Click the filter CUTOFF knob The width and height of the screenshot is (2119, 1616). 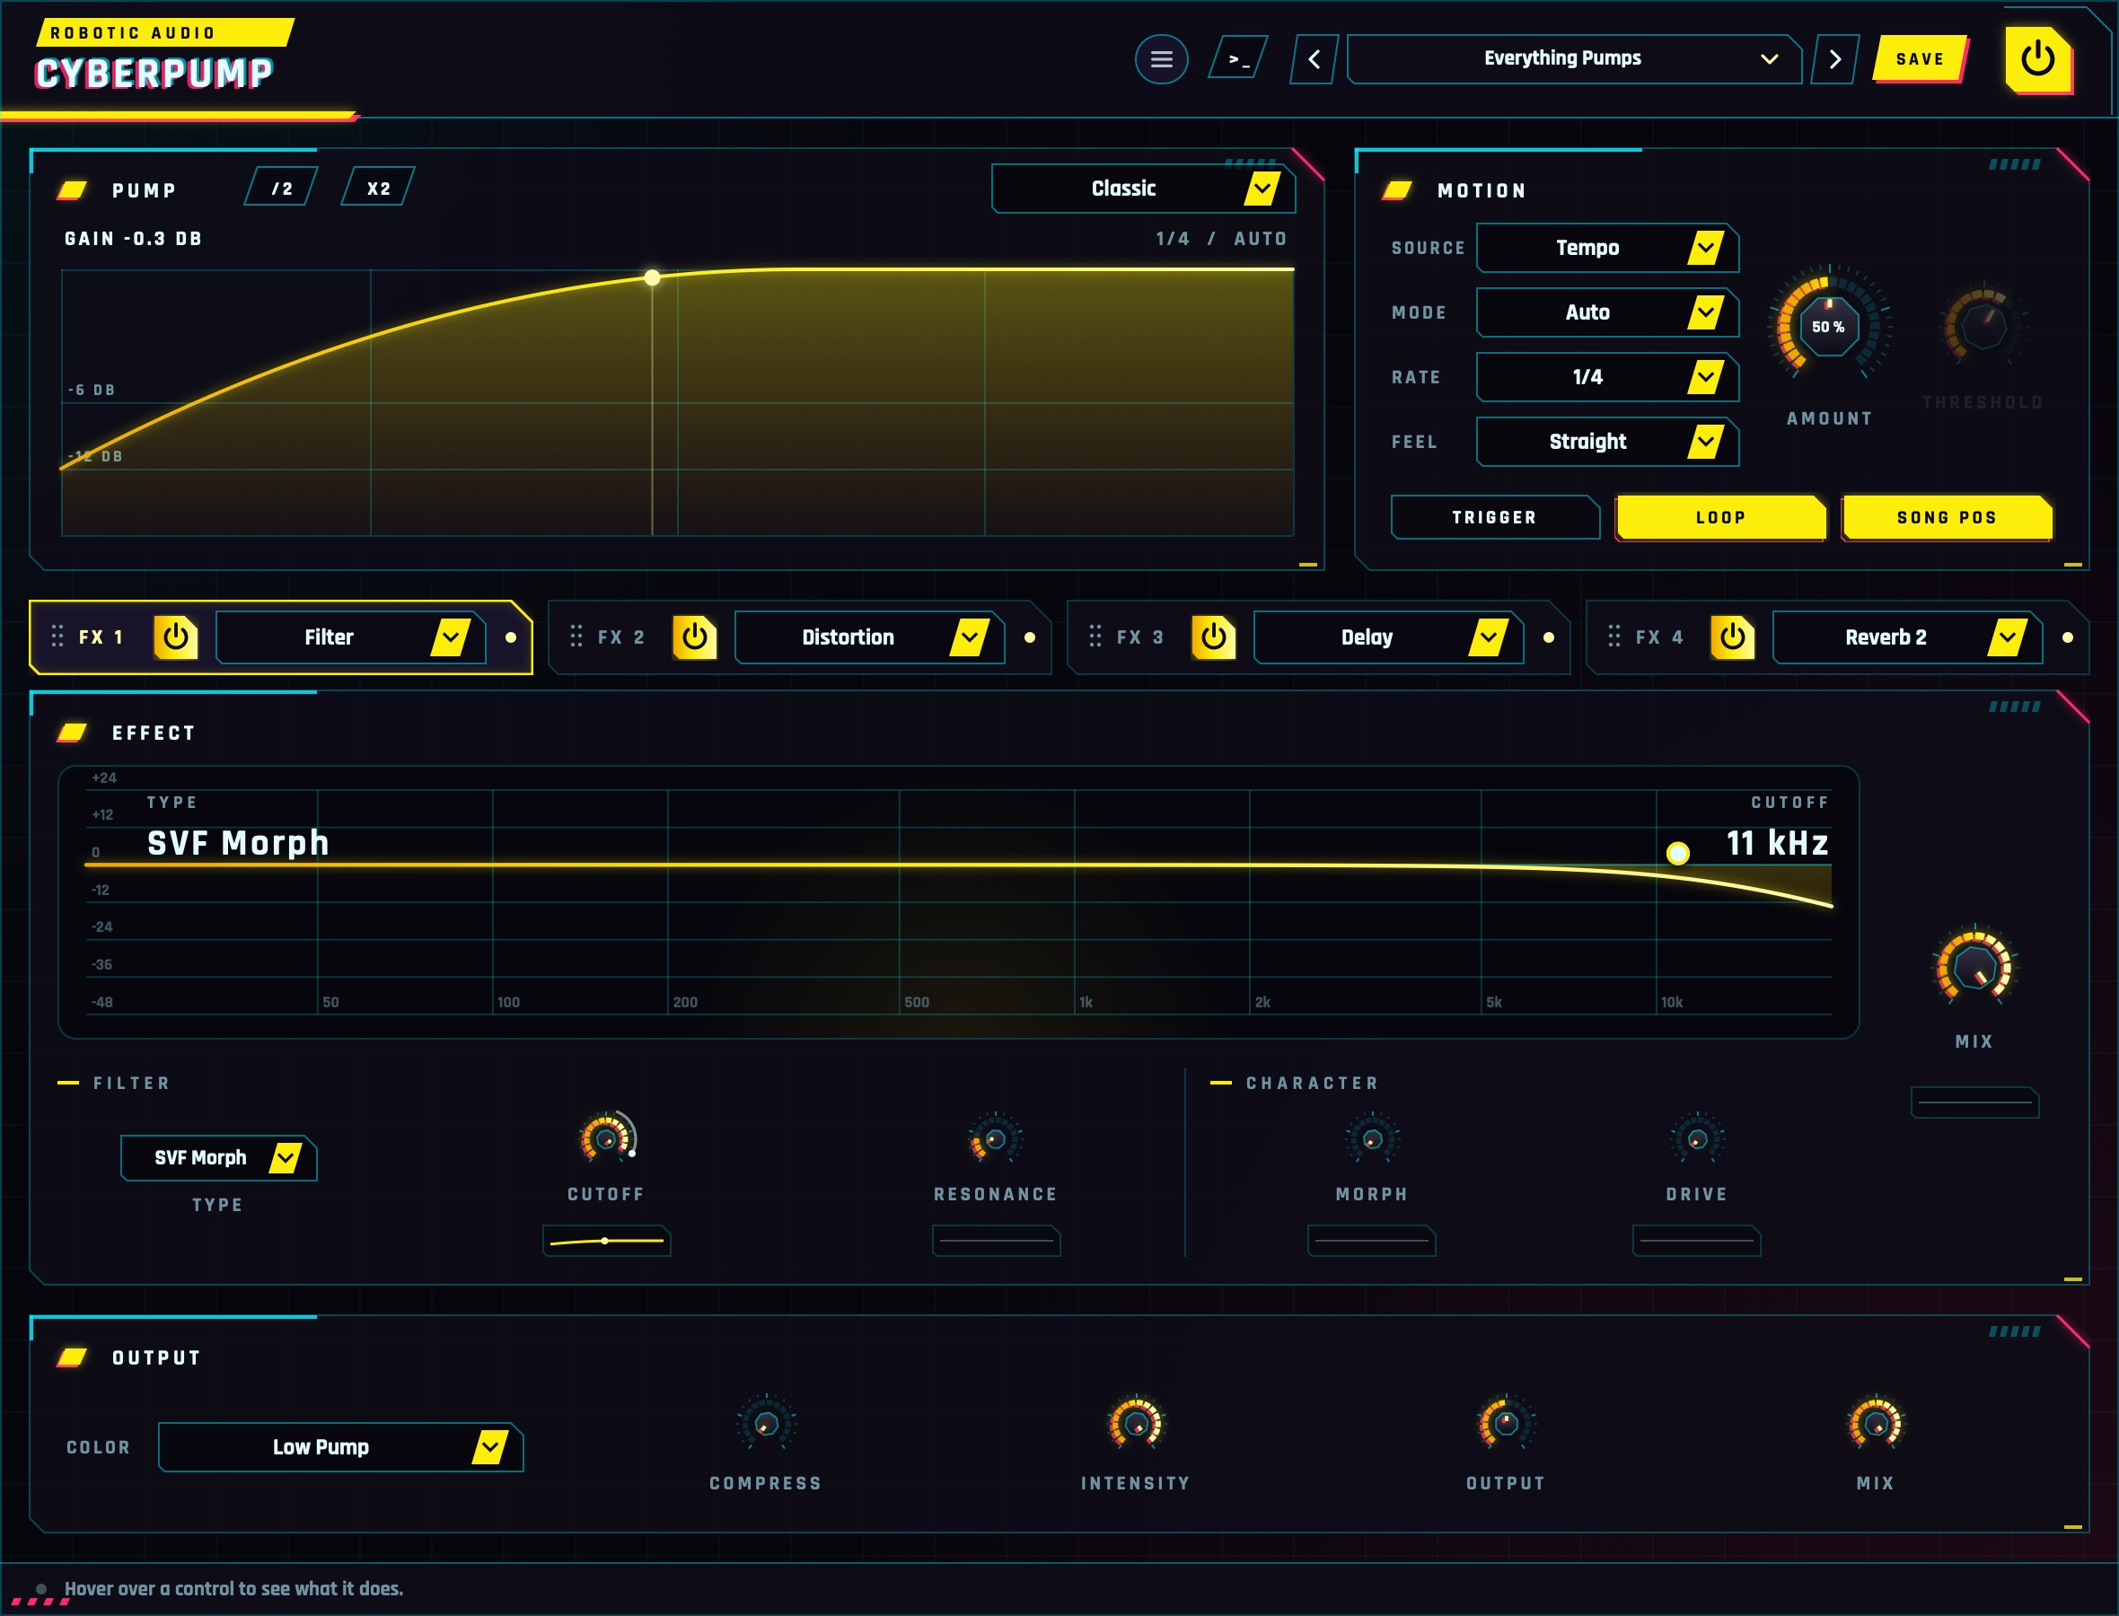pyautogui.click(x=606, y=1139)
